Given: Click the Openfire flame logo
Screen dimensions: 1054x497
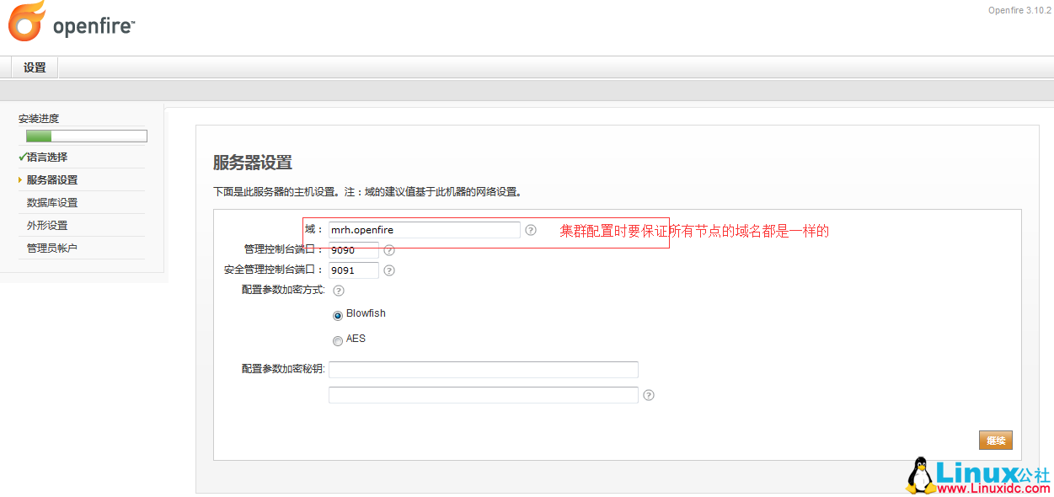Looking at the screenshot, I should [x=25, y=23].
